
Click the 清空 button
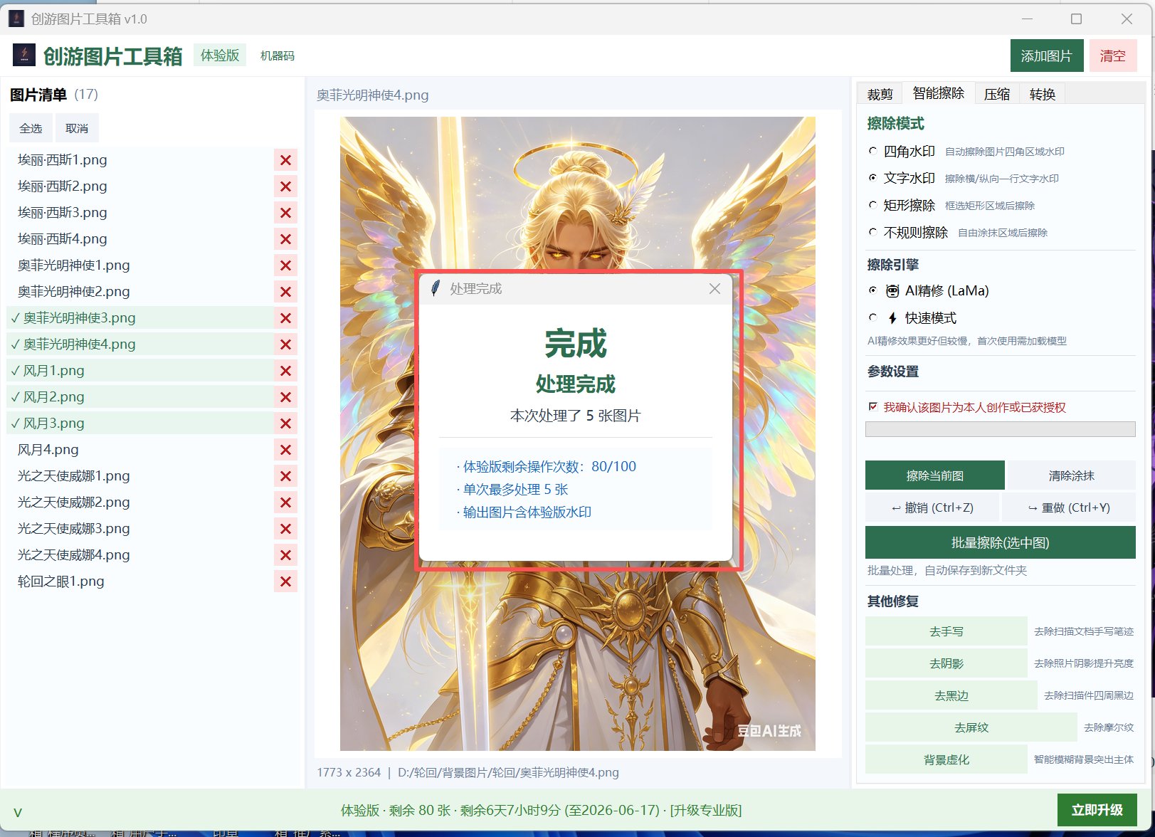(x=1112, y=56)
